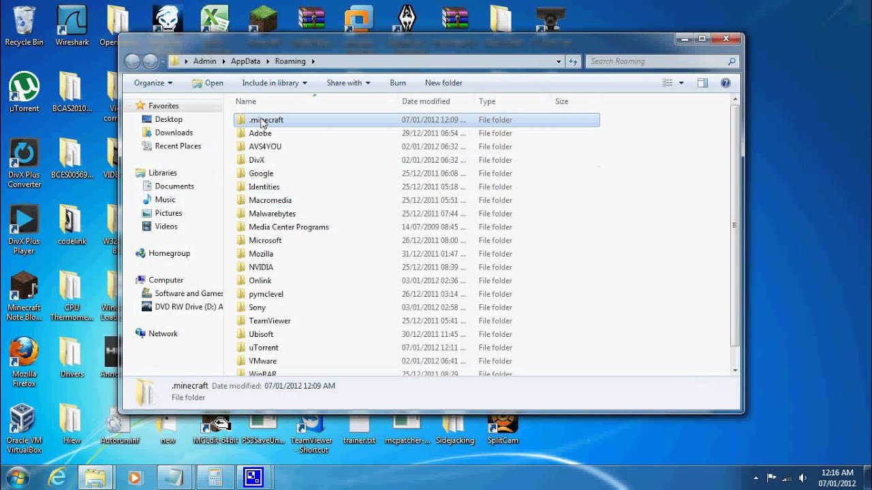Click the volume icon in system tray
This screenshot has width=872, height=490.
(803, 478)
